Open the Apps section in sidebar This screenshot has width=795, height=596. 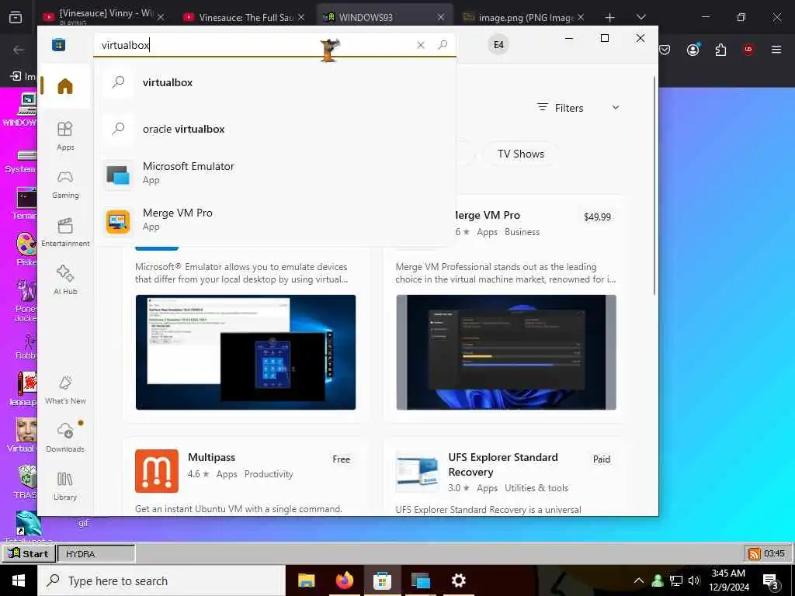pyautogui.click(x=65, y=136)
